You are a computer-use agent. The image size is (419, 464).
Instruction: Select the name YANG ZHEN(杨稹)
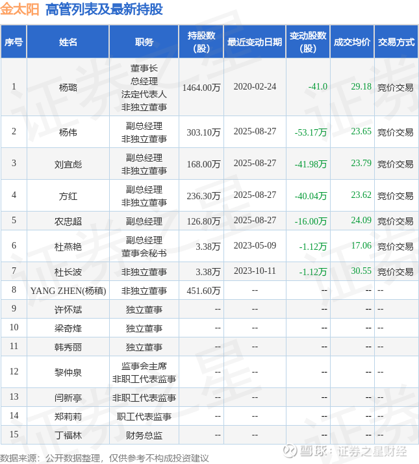click(x=68, y=291)
